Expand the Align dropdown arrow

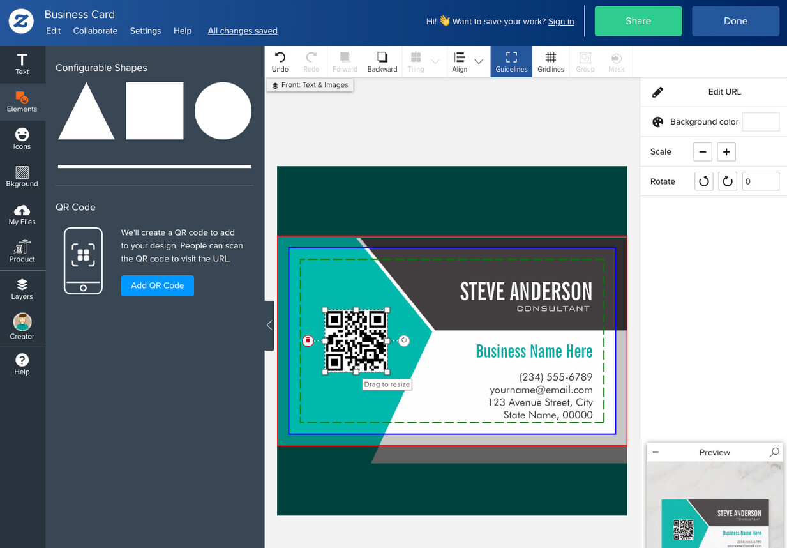point(479,62)
